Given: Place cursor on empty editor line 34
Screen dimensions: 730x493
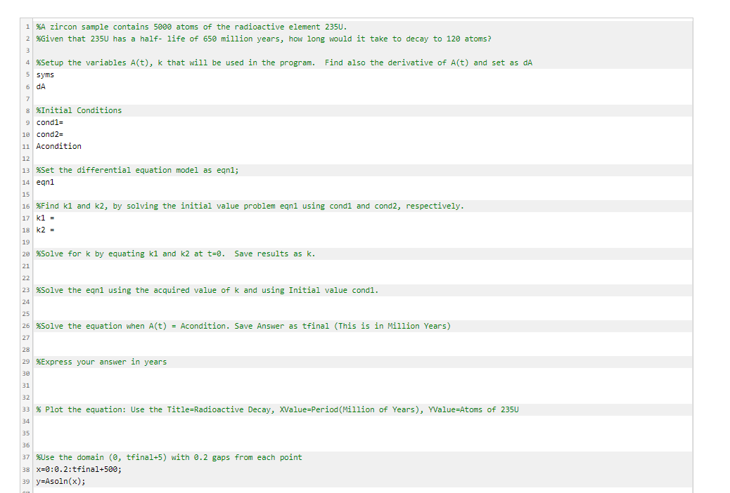Looking at the screenshot, I should (x=363, y=421).
